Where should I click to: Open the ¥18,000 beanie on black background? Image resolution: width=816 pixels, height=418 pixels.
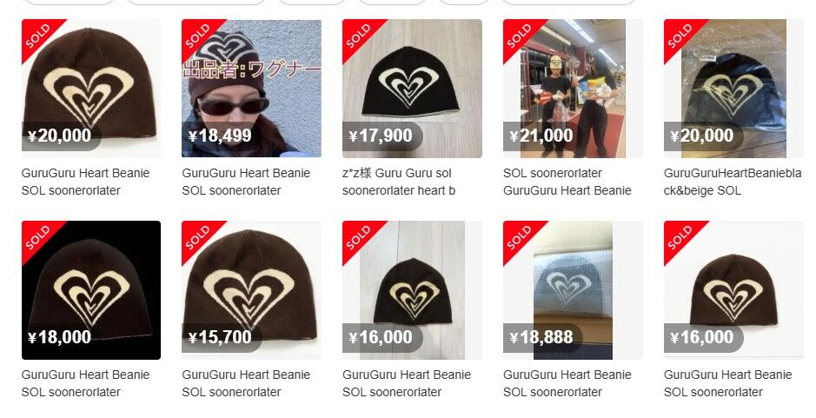coord(91,290)
